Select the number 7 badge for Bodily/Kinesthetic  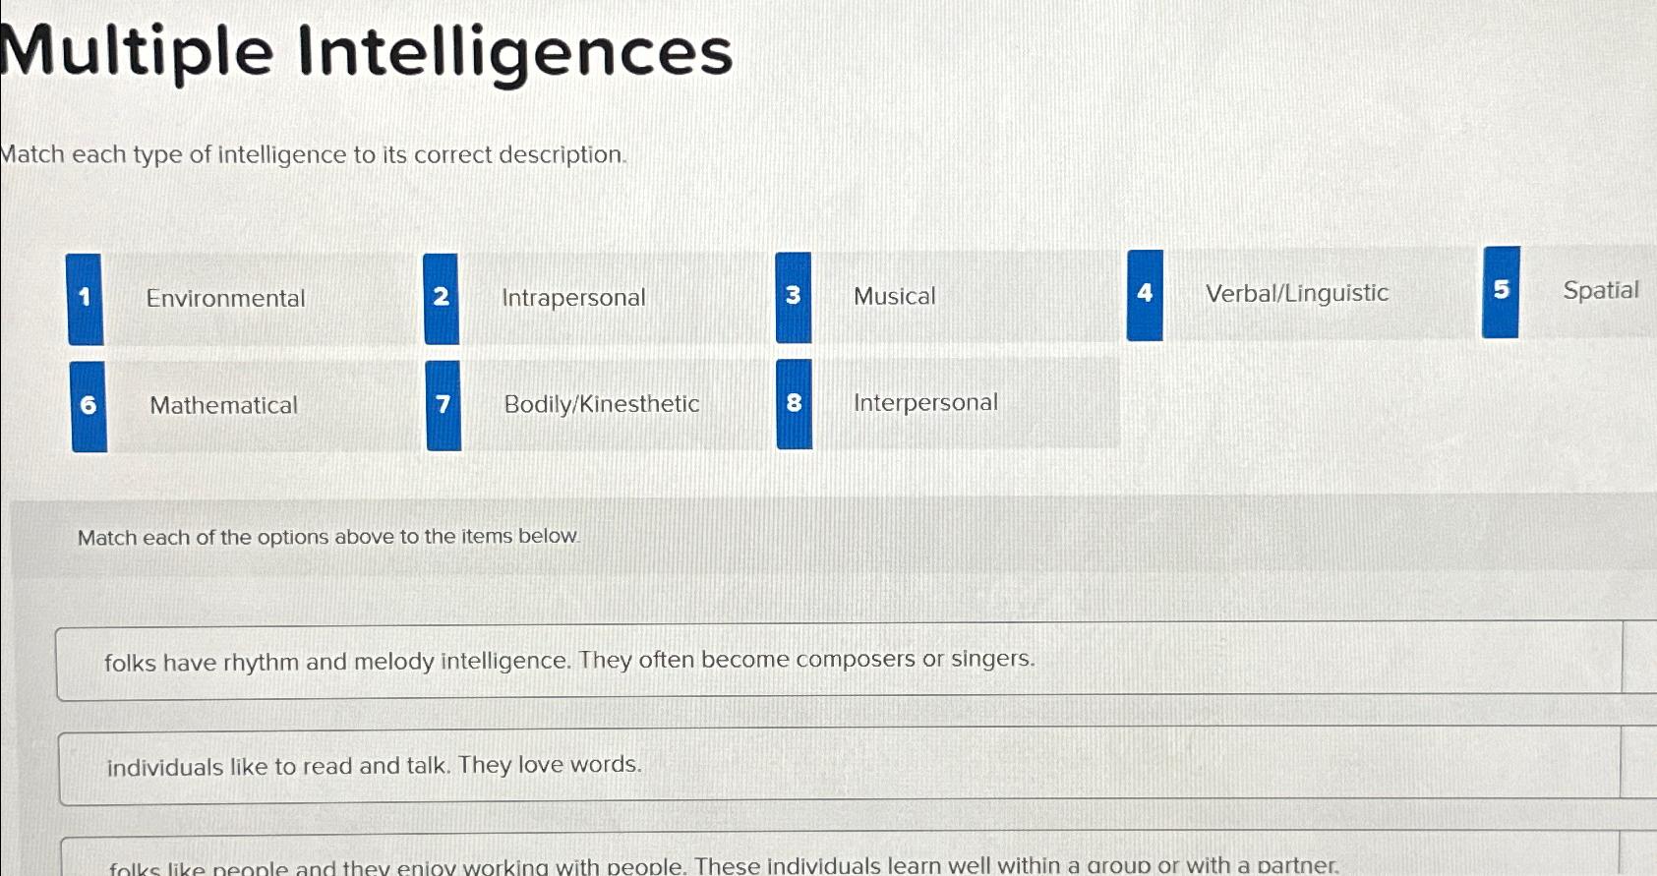[x=443, y=404]
